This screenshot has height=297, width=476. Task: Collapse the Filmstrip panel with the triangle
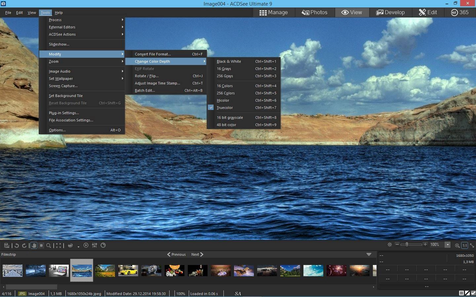pos(369,254)
